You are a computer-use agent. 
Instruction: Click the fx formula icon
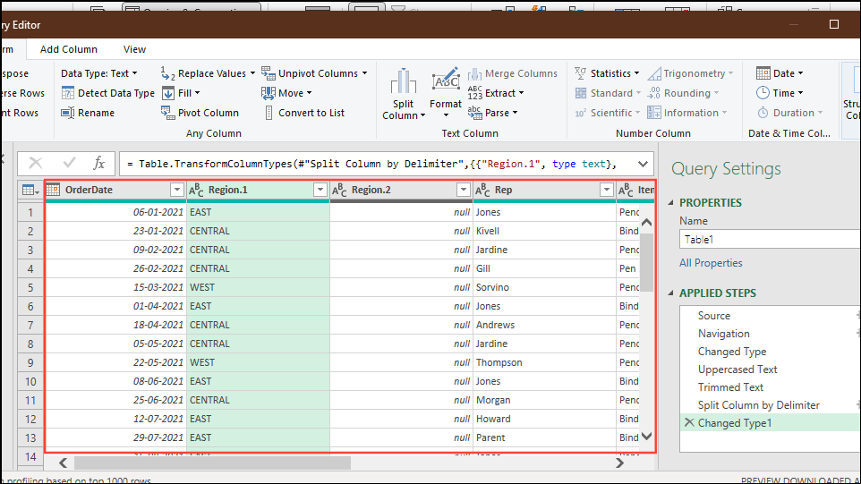99,163
